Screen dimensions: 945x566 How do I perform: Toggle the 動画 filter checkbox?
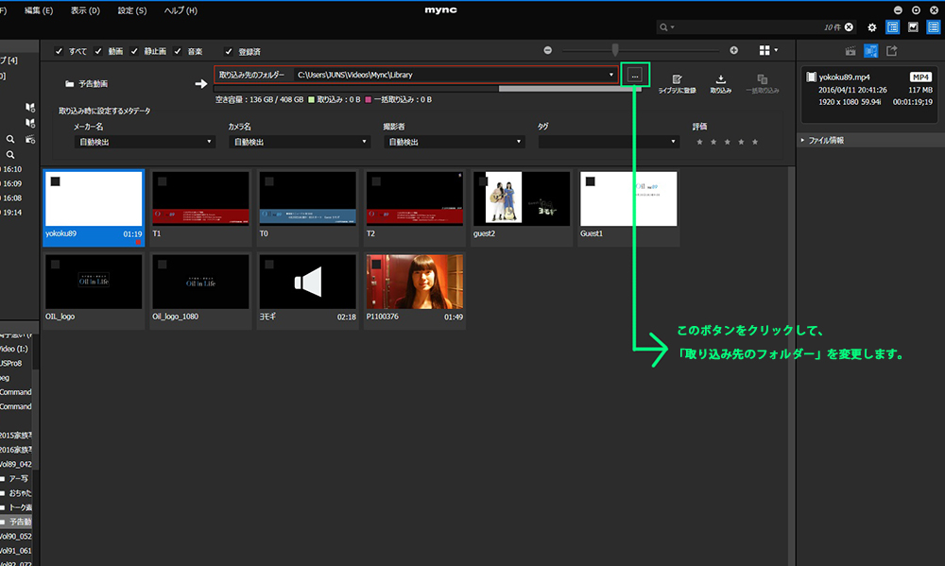(x=98, y=51)
